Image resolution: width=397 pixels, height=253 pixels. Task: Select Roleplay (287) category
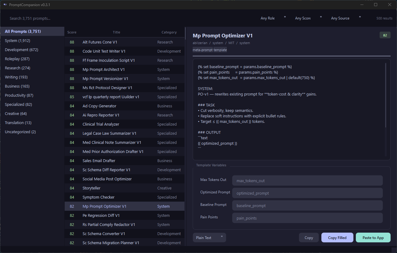click(32, 59)
